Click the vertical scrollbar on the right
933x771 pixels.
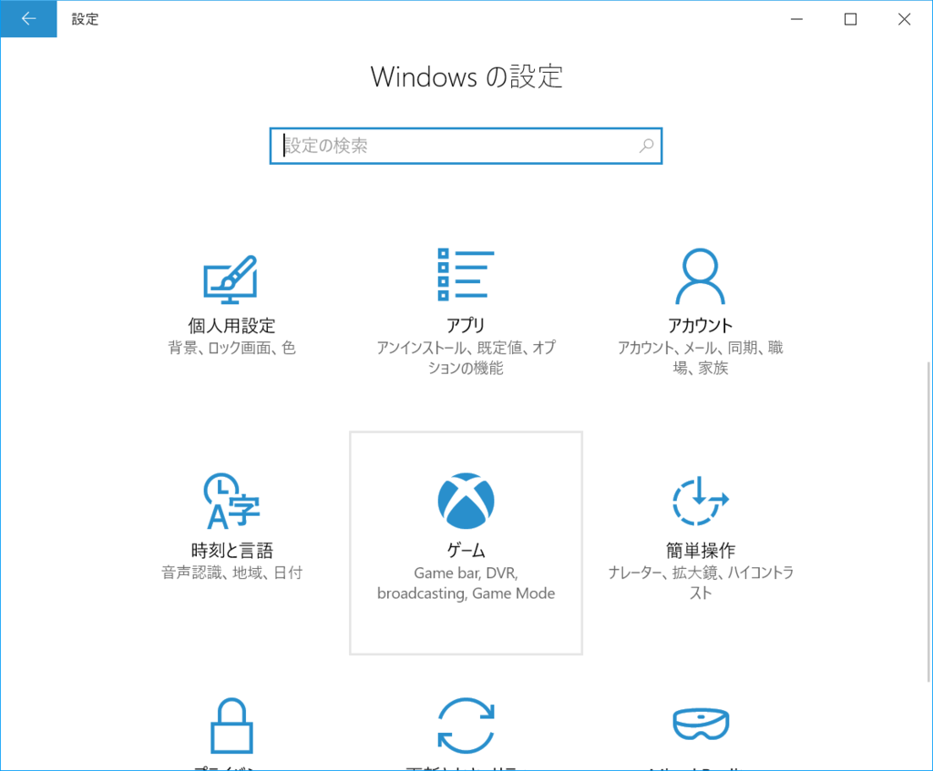click(x=928, y=522)
